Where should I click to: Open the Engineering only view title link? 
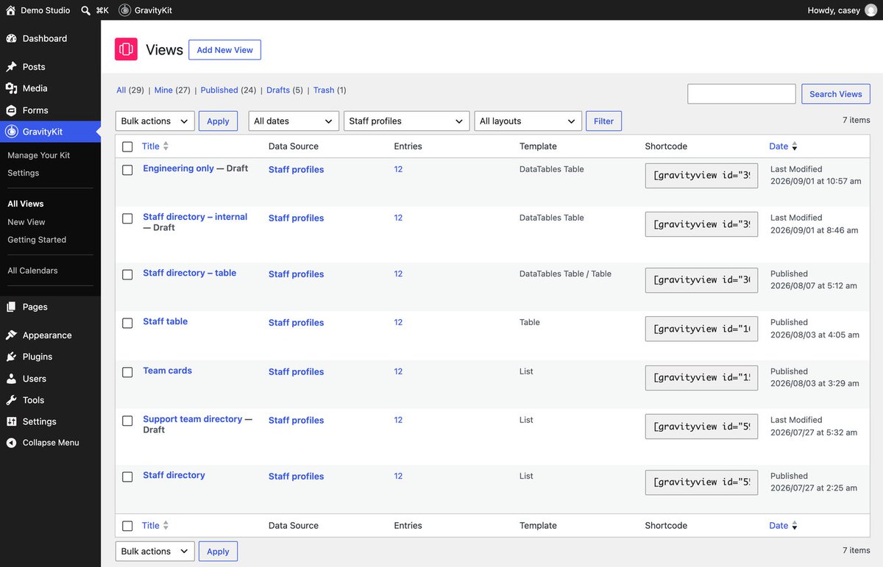(x=179, y=168)
